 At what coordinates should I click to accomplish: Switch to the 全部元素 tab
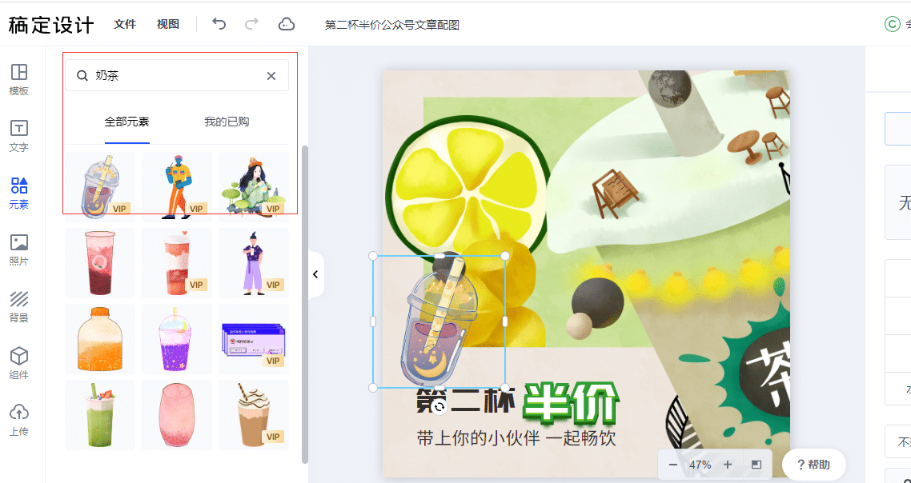127,122
